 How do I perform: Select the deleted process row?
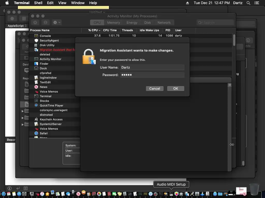click(x=52, y=54)
